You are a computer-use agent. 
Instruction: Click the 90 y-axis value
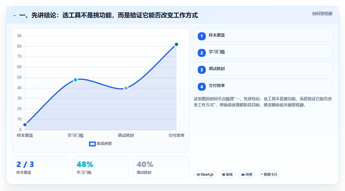19,36
